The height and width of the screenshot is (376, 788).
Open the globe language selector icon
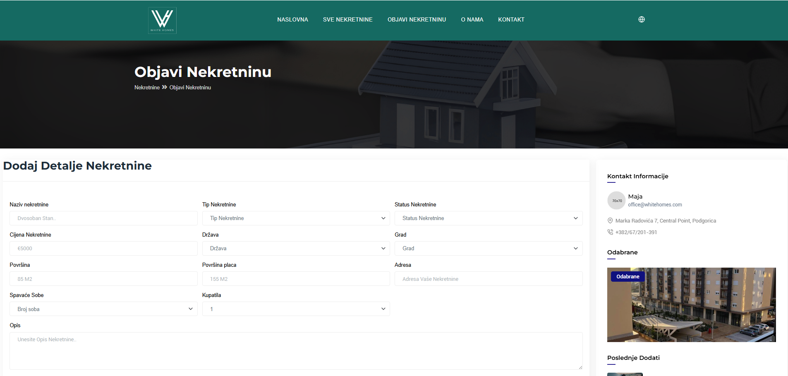tap(642, 19)
